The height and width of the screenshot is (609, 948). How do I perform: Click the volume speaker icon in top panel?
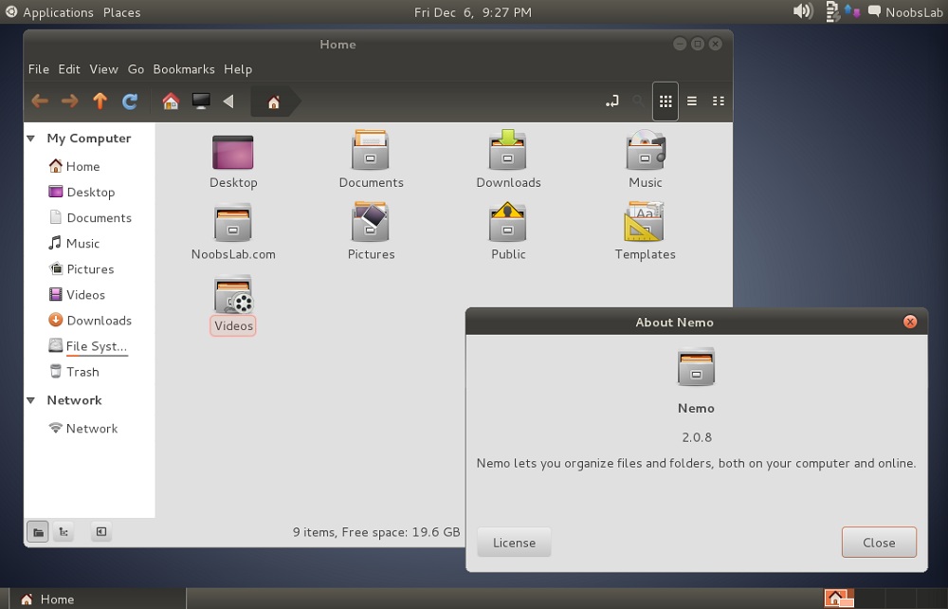803,11
